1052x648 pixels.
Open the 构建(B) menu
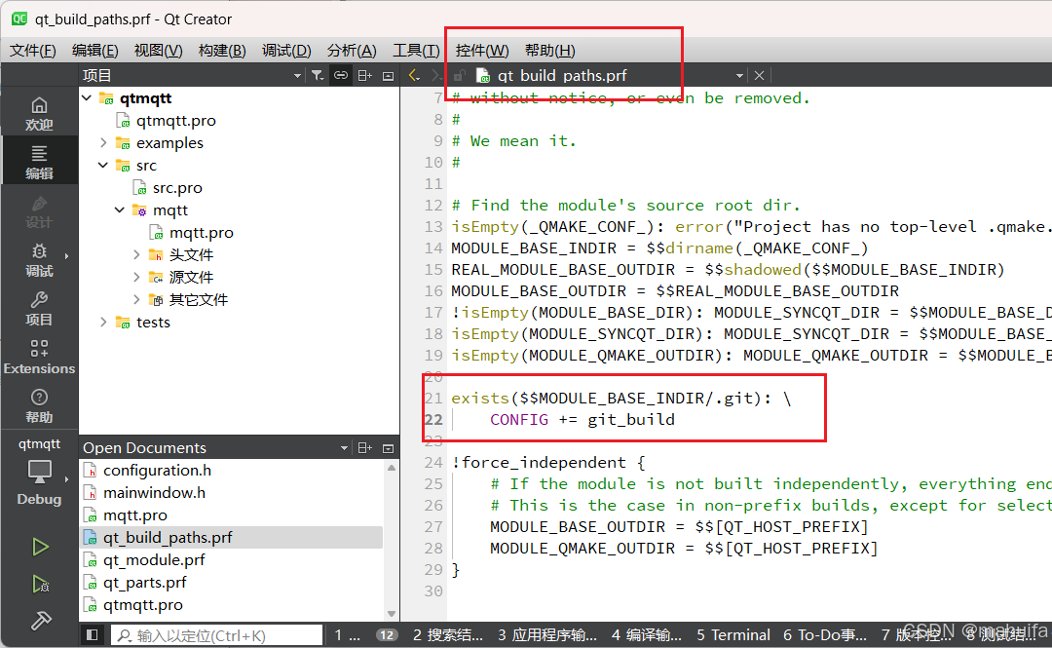(222, 51)
